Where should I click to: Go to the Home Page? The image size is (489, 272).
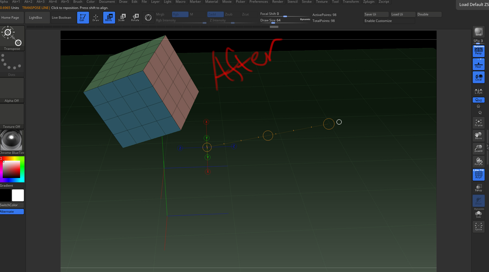click(x=12, y=18)
